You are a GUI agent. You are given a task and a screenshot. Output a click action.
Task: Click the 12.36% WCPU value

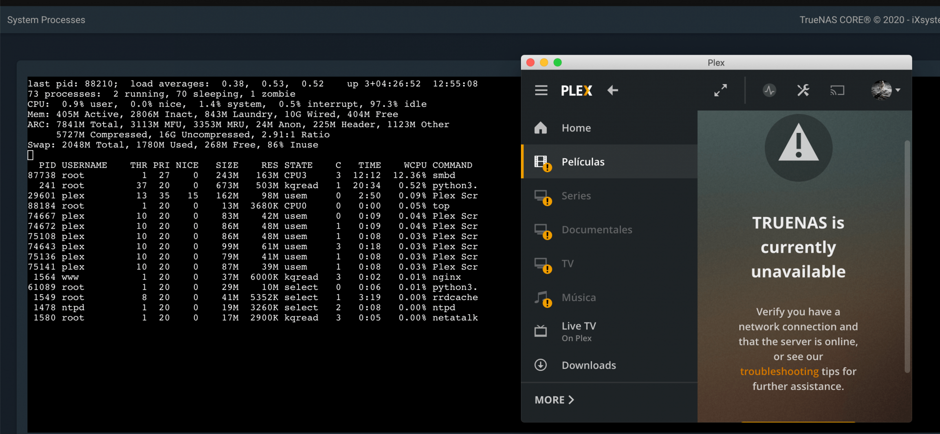pyautogui.click(x=410, y=175)
